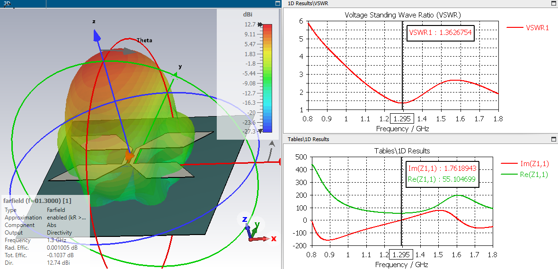Image resolution: width=558 pixels, height=269 pixels.
Task: Click the bottom arrow of the dBi color scale
Action: coord(260,131)
